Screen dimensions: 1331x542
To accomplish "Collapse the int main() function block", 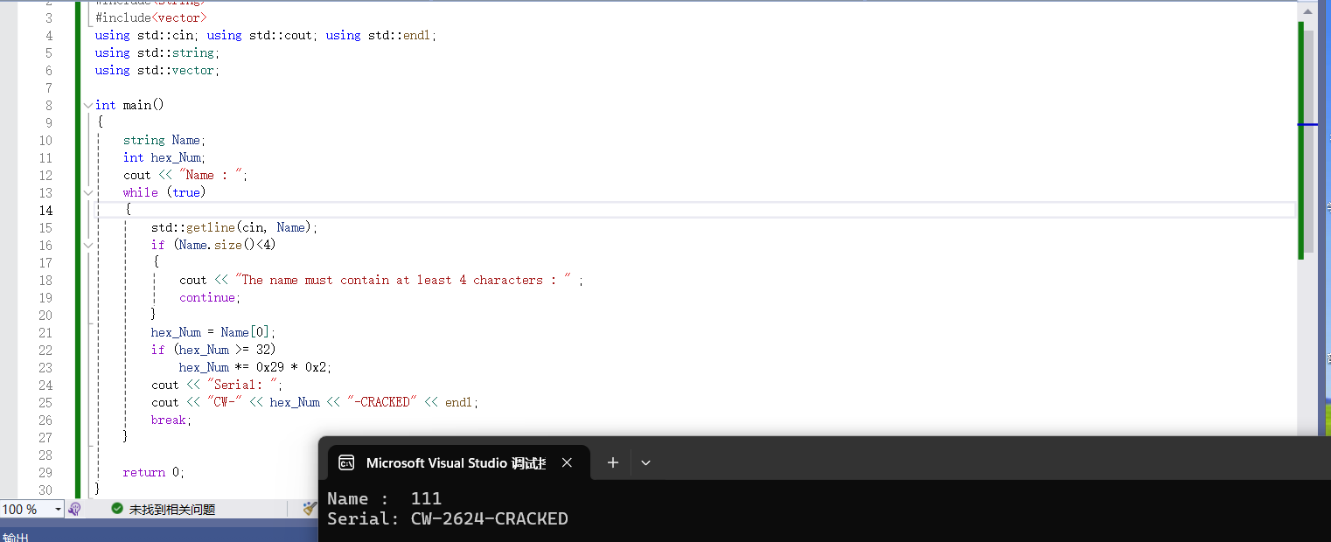I will click(x=87, y=105).
